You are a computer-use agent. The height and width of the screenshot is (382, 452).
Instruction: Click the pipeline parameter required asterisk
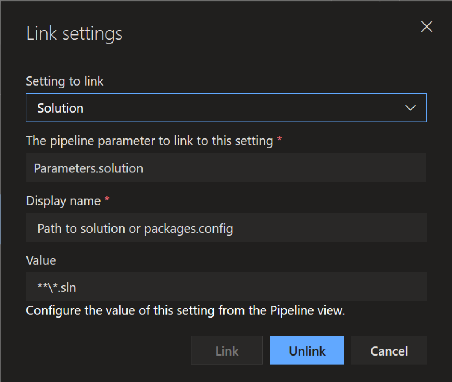[279, 140]
